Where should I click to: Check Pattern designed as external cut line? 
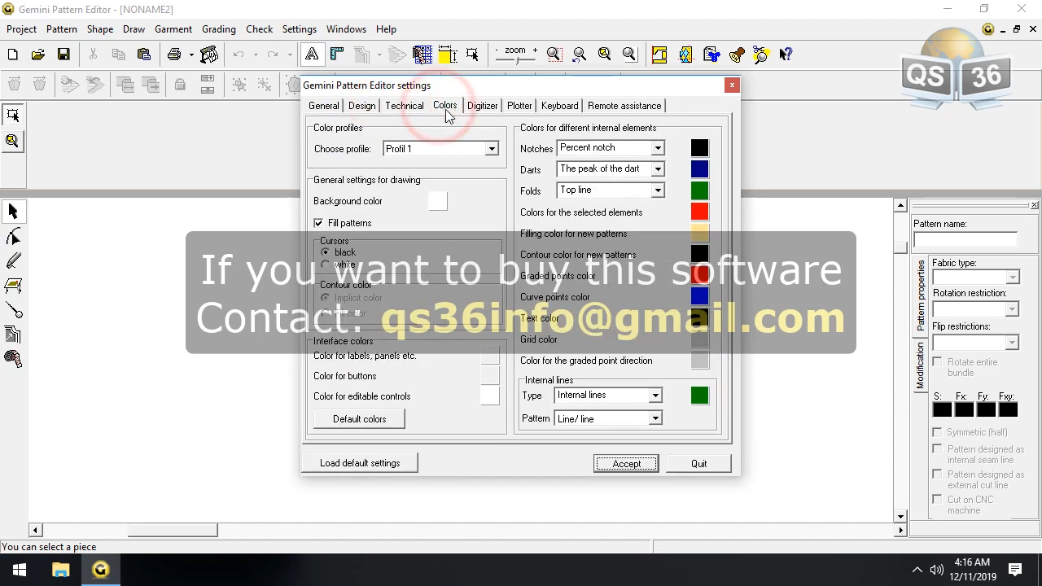coord(938,474)
